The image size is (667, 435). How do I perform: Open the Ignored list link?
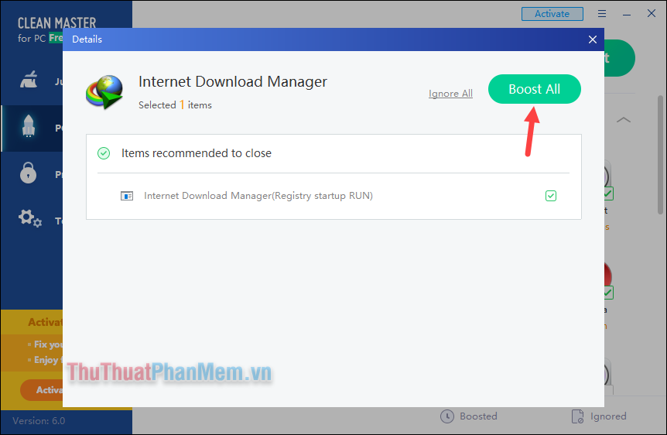click(x=608, y=416)
